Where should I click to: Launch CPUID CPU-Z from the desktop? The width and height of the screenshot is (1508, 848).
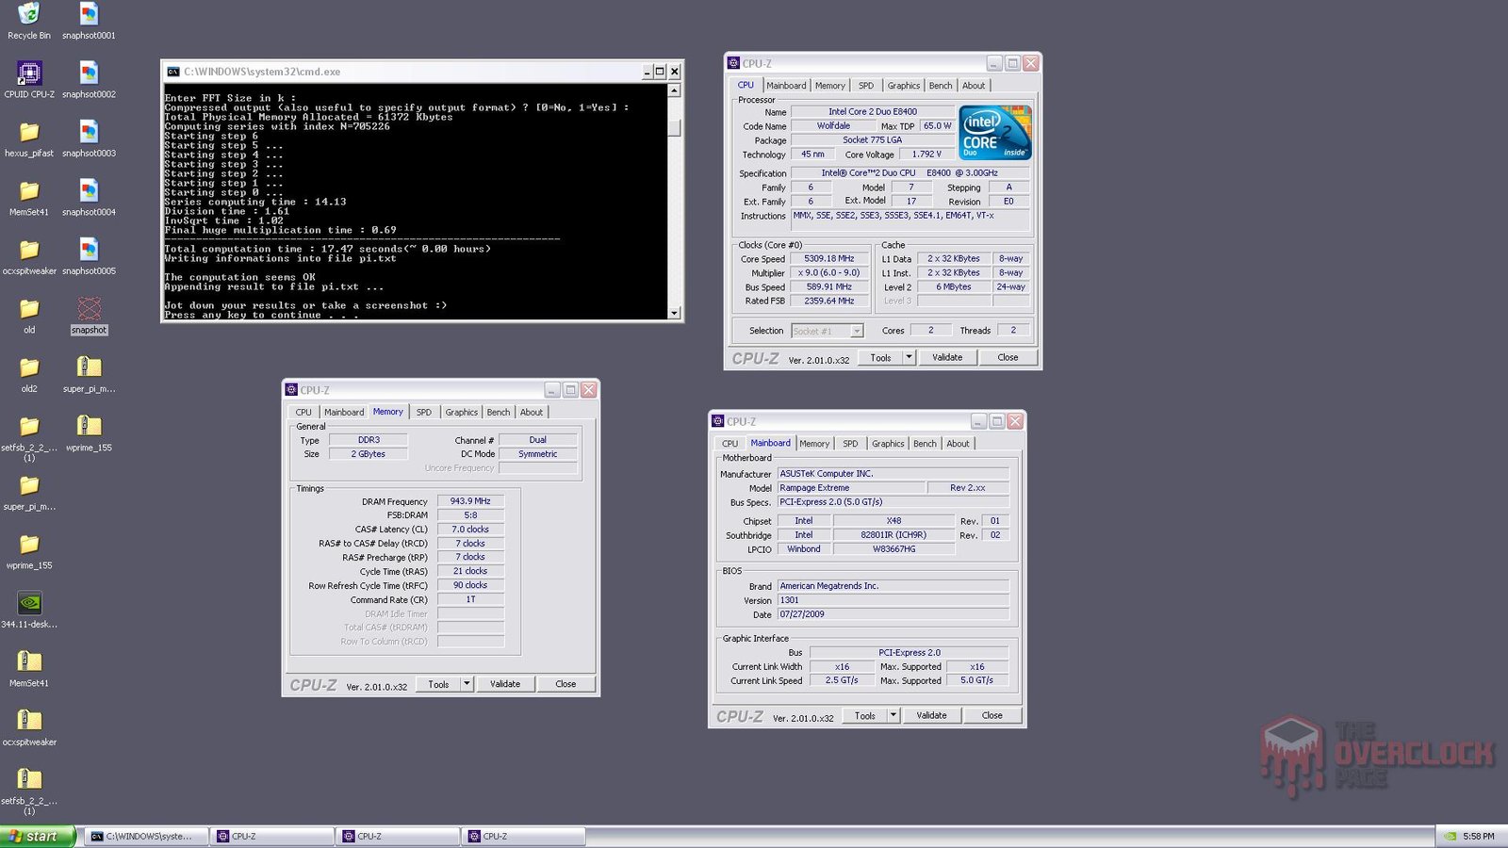tap(28, 75)
